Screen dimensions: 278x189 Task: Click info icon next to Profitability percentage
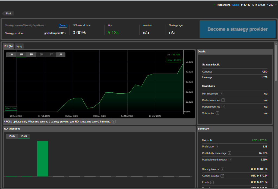(230, 153)
